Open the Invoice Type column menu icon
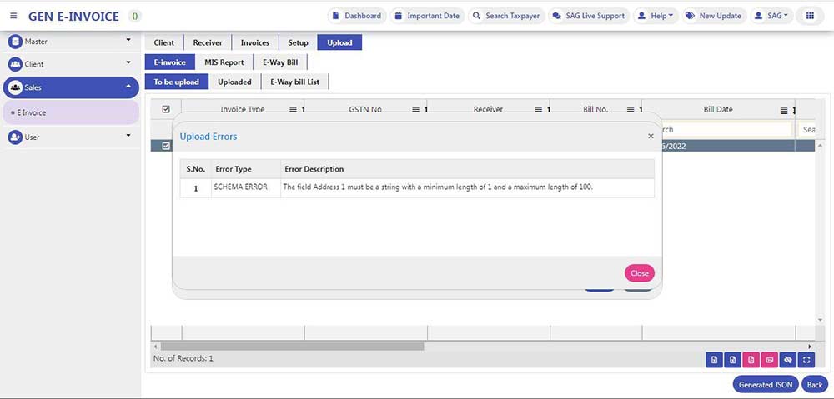Image resolution: width=834 pixels, height=399 pixels. click(293, 110)
